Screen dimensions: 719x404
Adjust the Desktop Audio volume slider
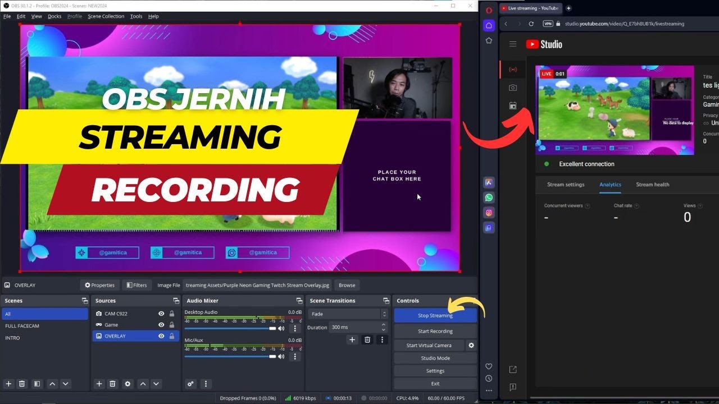tap(230, 328)
